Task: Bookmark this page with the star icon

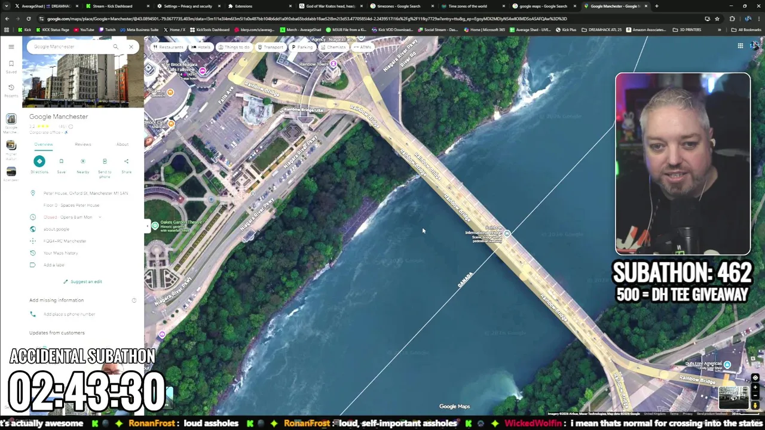Action: coord(716,19)
